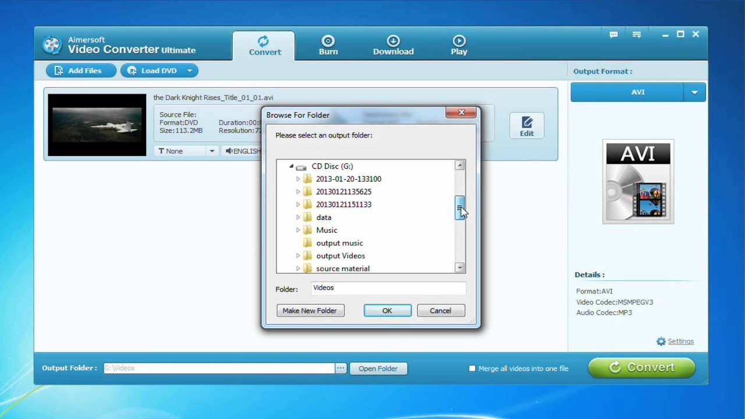Click the CD Disc drive icon
Viewport: 745px width, 419px height.
tap(301, 167)
